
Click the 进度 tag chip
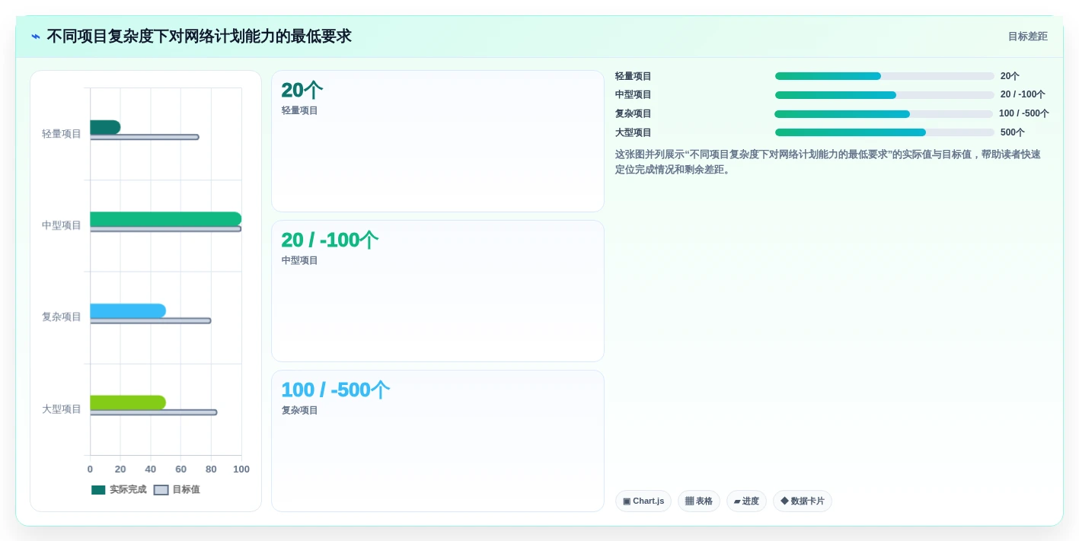click(746, 501)
